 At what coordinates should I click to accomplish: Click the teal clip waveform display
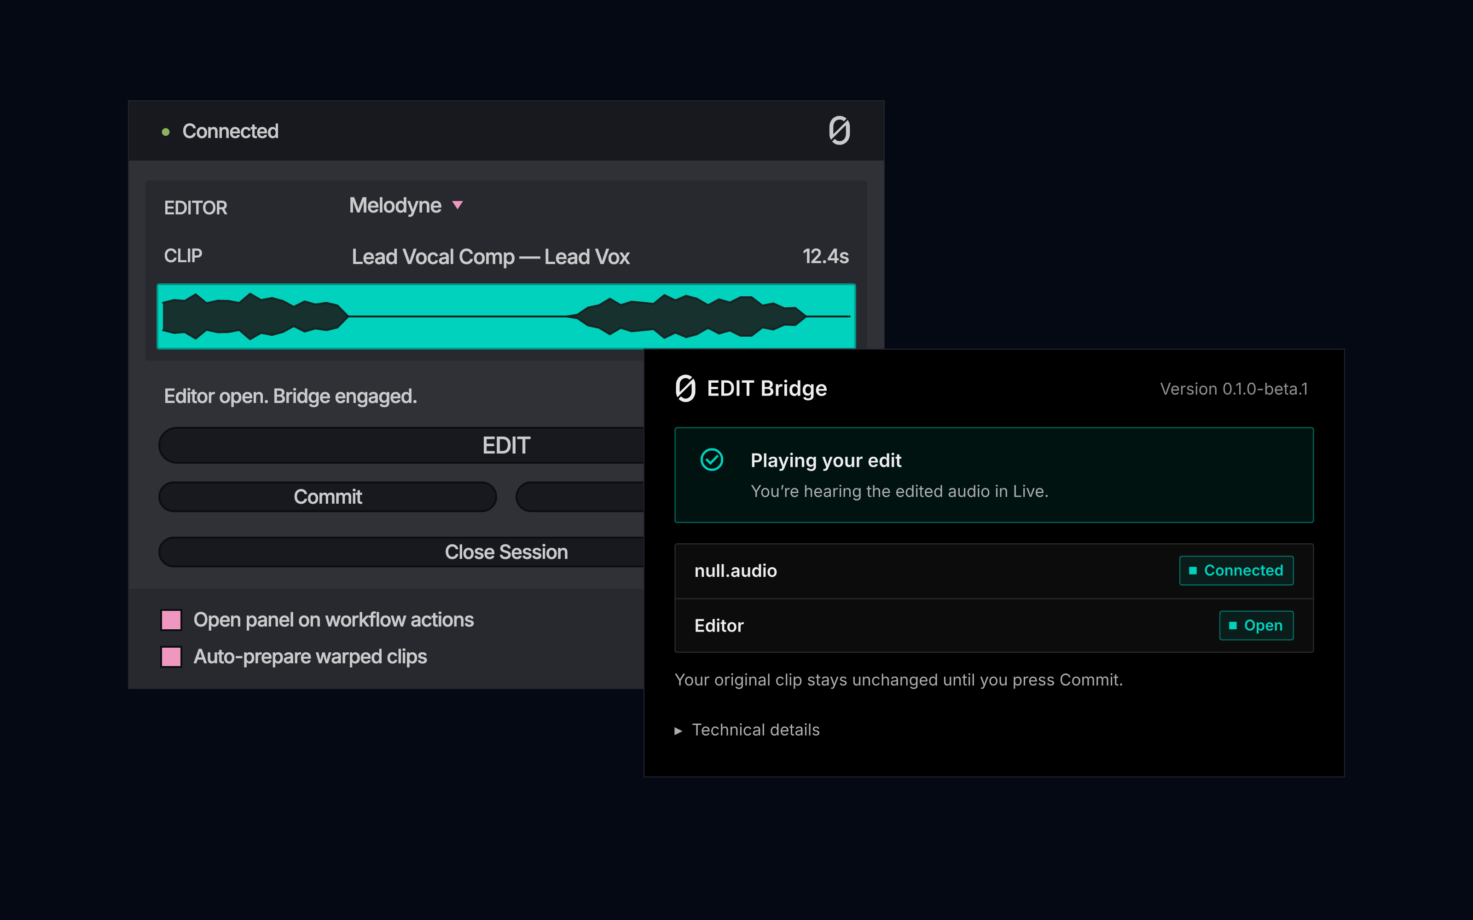click(506, 316)
